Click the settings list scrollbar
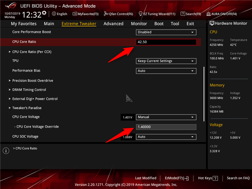This screenshot has width=252, height=189. 204,94
